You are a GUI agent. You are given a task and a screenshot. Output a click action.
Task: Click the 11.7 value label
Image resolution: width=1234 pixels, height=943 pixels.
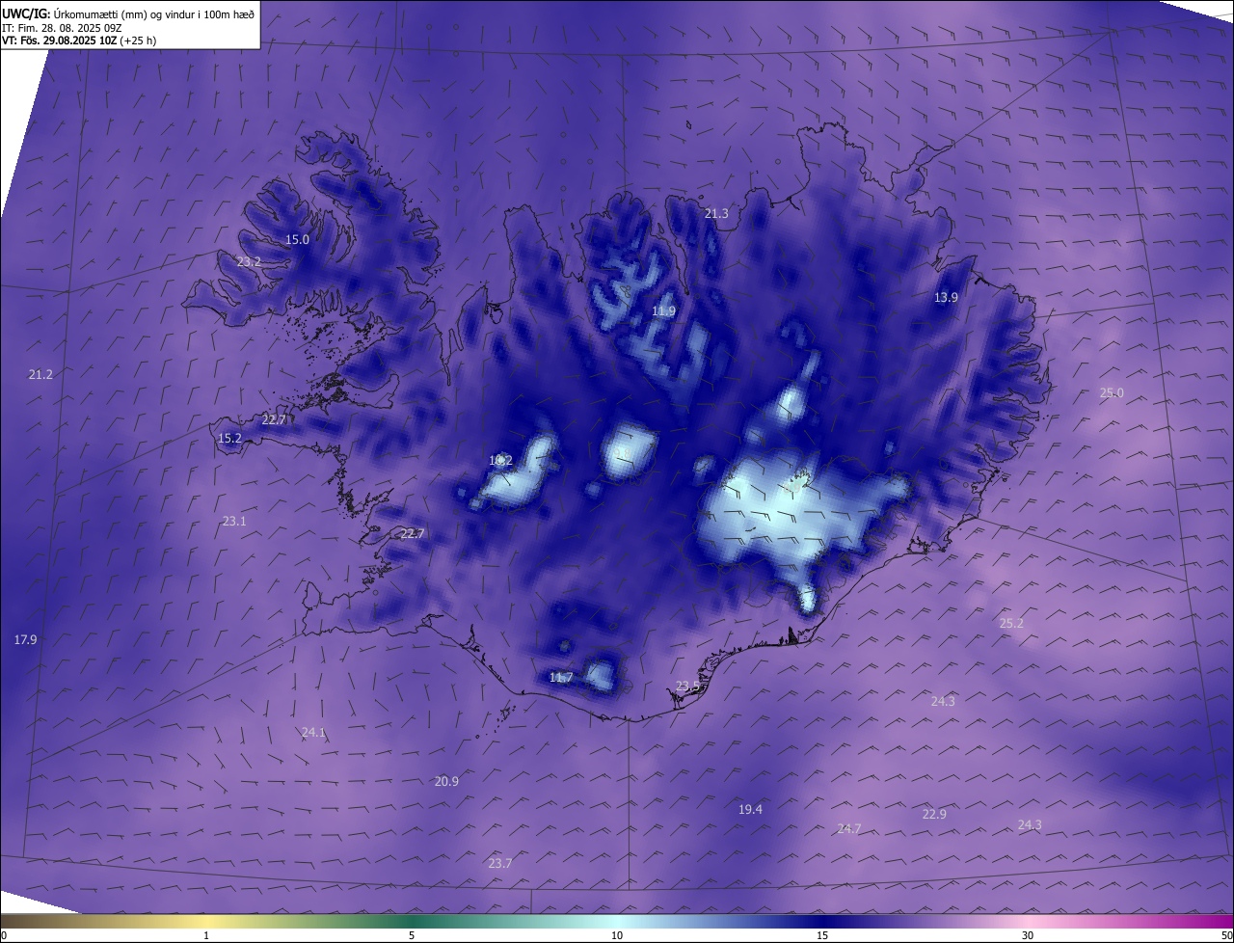click(561, 678)
